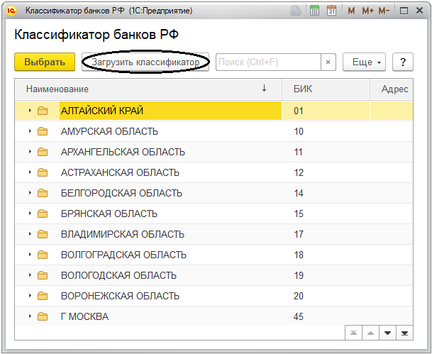Click БИК value 45 for Г МОСКВА
The height and width of the screenshot is (354, 432).
click(x=299, y=316)
